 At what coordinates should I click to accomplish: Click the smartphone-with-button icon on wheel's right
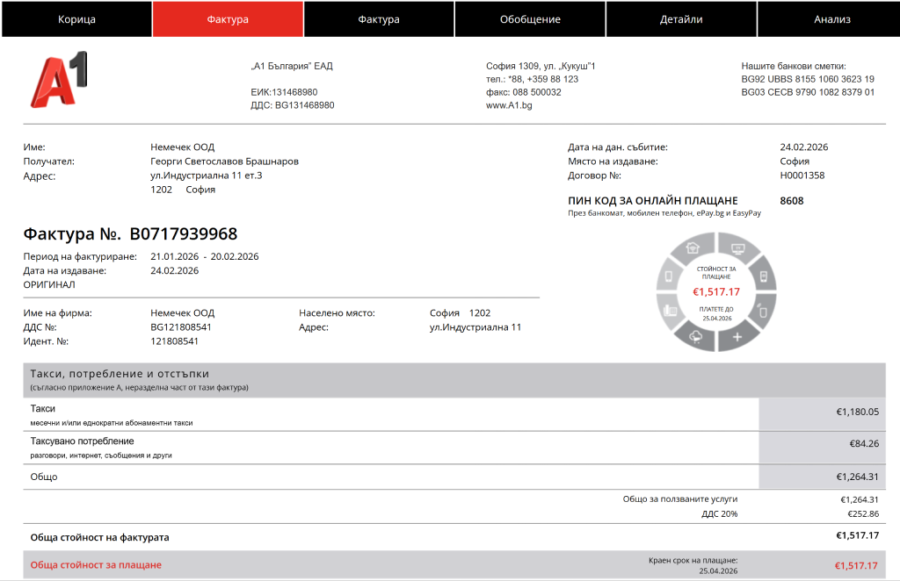pyautogui.click(x=764, y=276)
